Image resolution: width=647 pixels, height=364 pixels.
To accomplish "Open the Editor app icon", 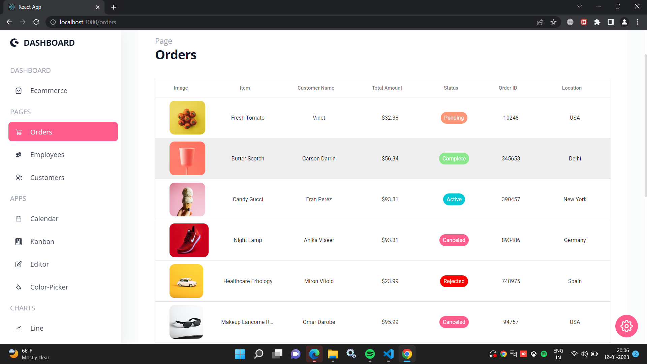I will [19, 264].
